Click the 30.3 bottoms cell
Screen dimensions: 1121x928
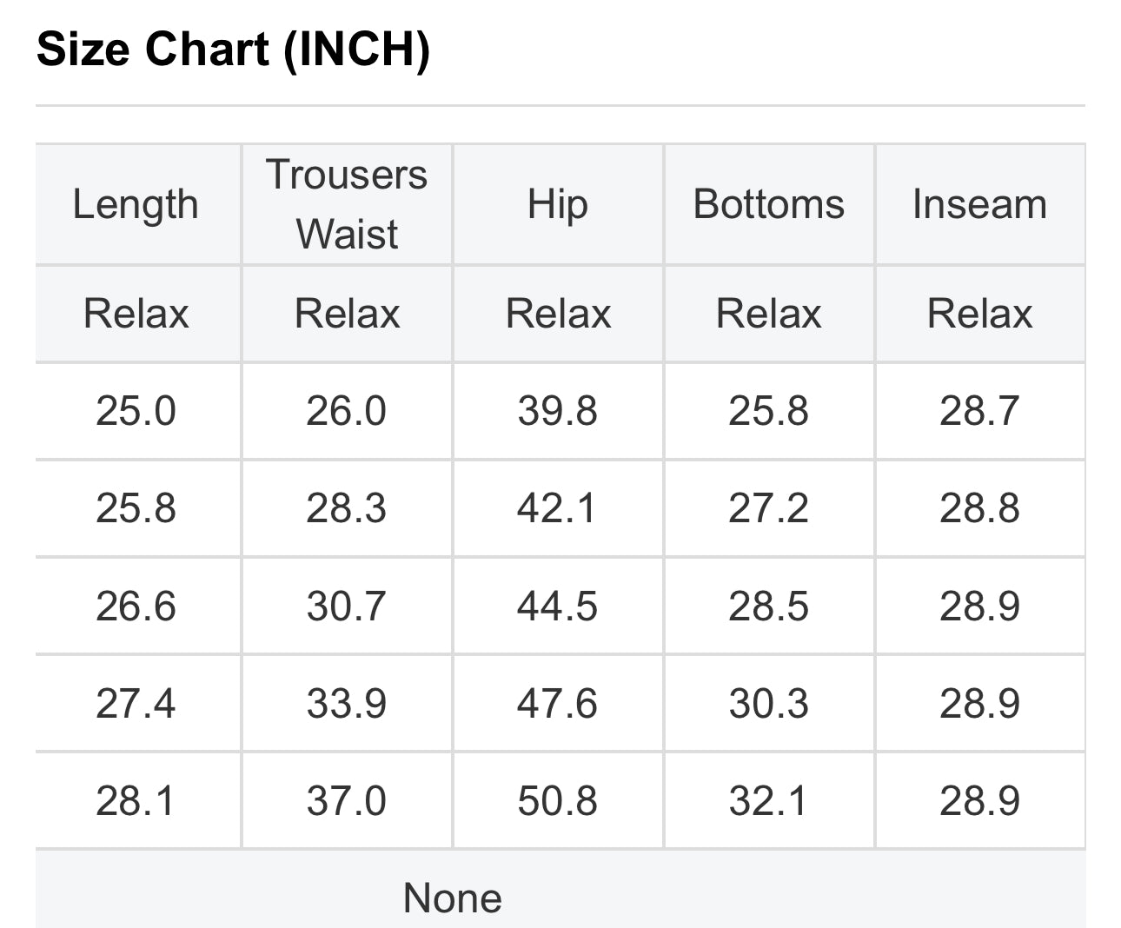(769, 703)
